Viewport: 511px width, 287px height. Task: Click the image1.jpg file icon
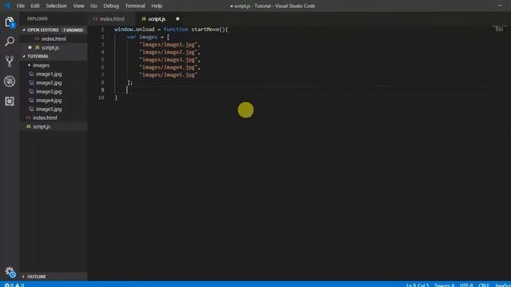pos(32,74)
